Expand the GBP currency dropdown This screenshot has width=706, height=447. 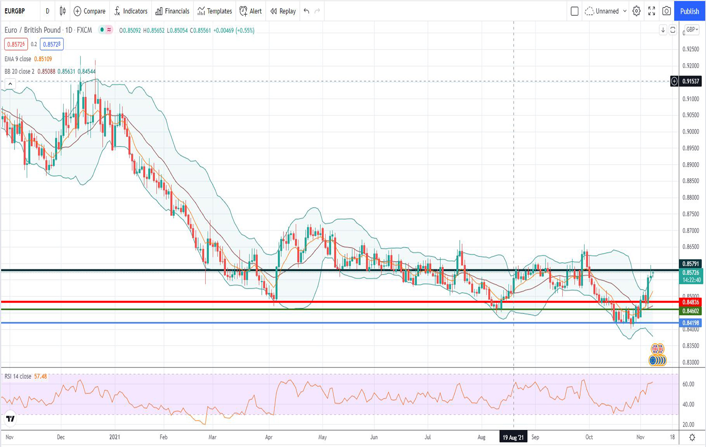pos(692,30)
